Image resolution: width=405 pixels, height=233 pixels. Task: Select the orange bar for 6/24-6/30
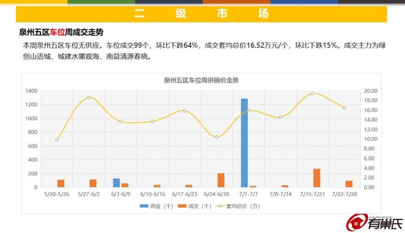221,180
